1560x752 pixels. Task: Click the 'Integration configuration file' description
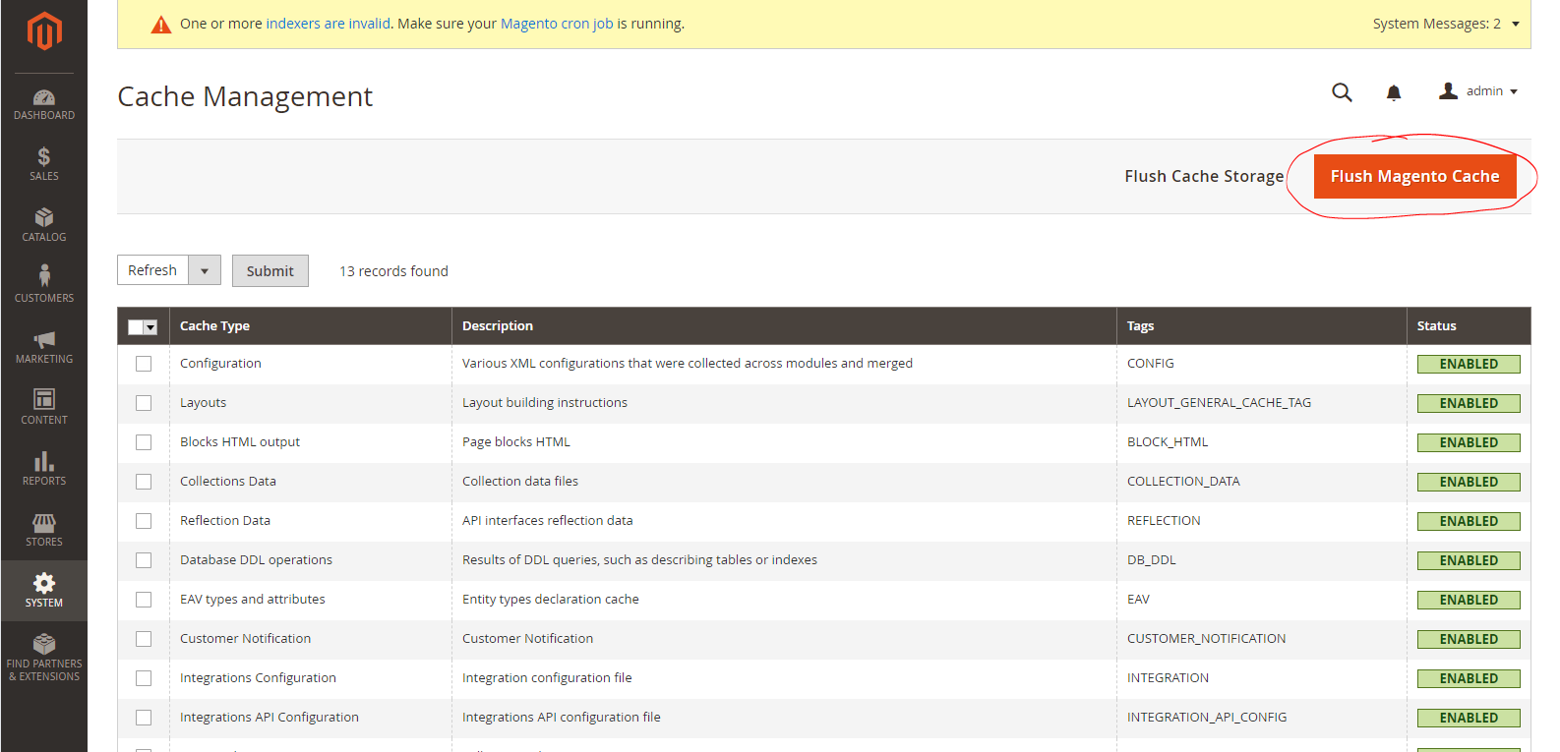547,678
